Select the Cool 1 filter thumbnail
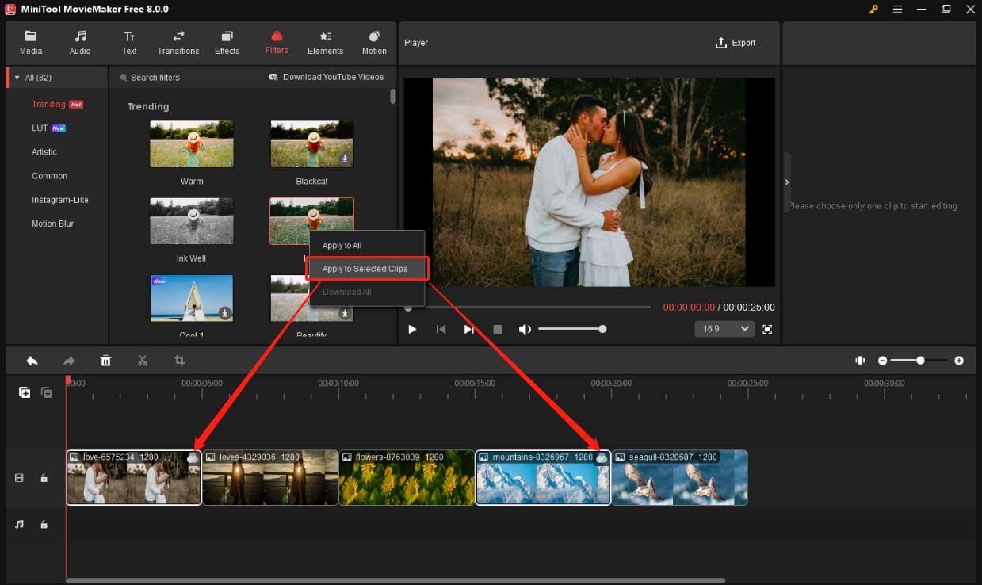 click(192, 298)
